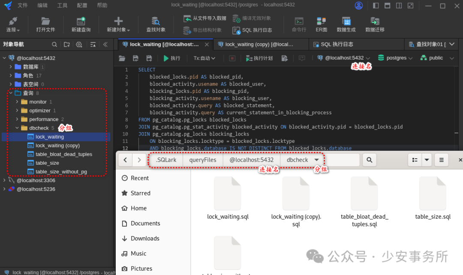Open the 查找对象 search object tool

point(156,24)
